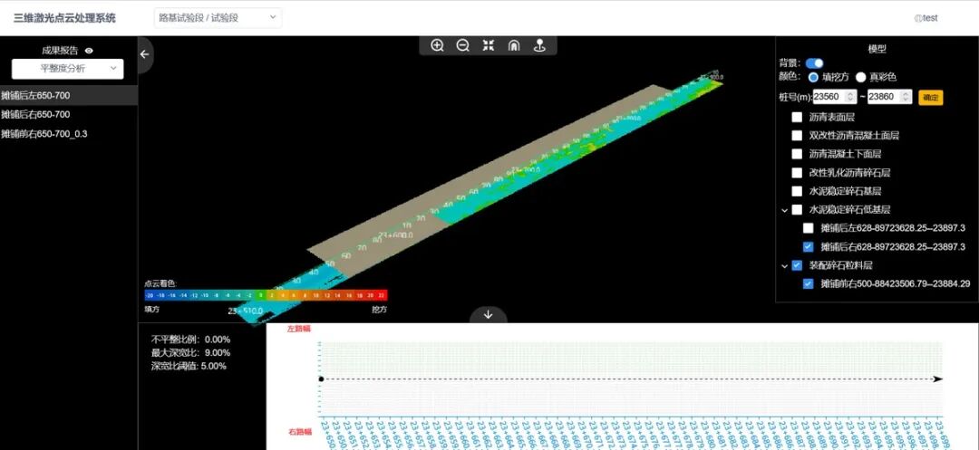Image resolution: width=979 pixels, height=450 pixels.
Task: Toggle the eye icon next to 成果报告
Action: (x=89, y=51)
